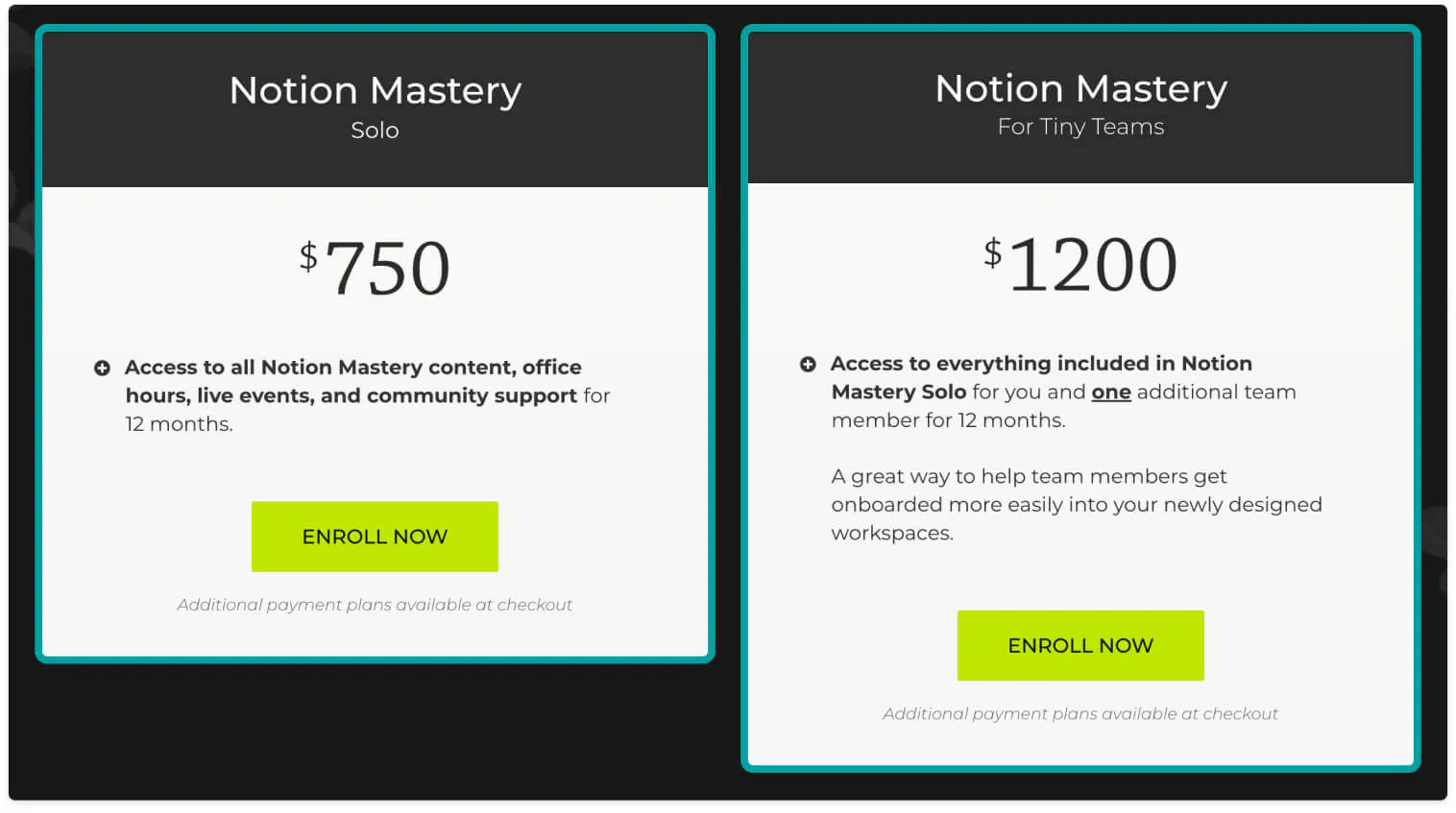Click the payment plans note under Tiny Teams Enroll
Image resolution: width=1456 pixels, height=813 pixels.
pyautogui.click(x=1080, y=714)
